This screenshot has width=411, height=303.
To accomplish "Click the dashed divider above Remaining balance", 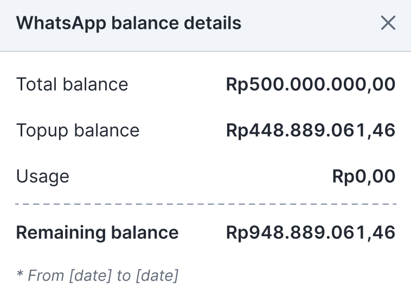I will (x=206, y=205).
